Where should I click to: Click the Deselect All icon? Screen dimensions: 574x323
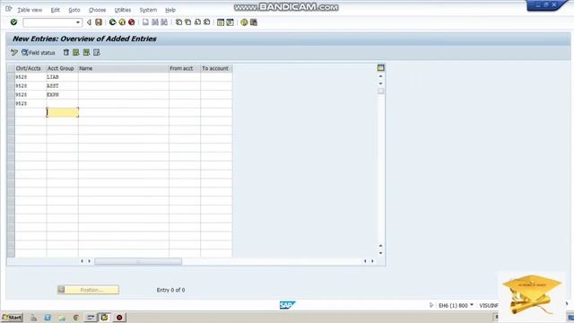coord(97,53)
